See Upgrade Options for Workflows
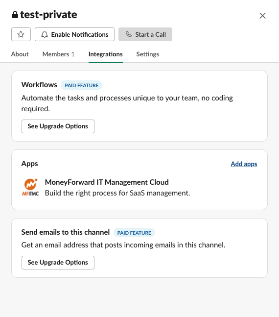 [58, 126]
